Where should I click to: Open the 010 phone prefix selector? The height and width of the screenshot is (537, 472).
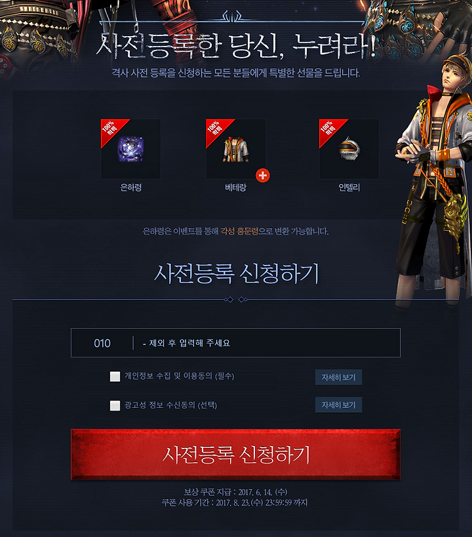point(102,343)
